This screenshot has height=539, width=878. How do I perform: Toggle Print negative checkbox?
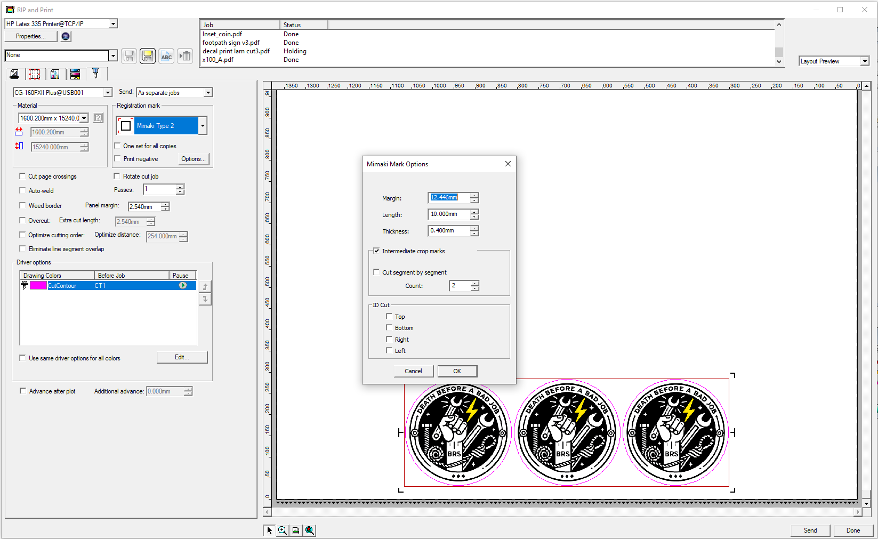[118, 158]
